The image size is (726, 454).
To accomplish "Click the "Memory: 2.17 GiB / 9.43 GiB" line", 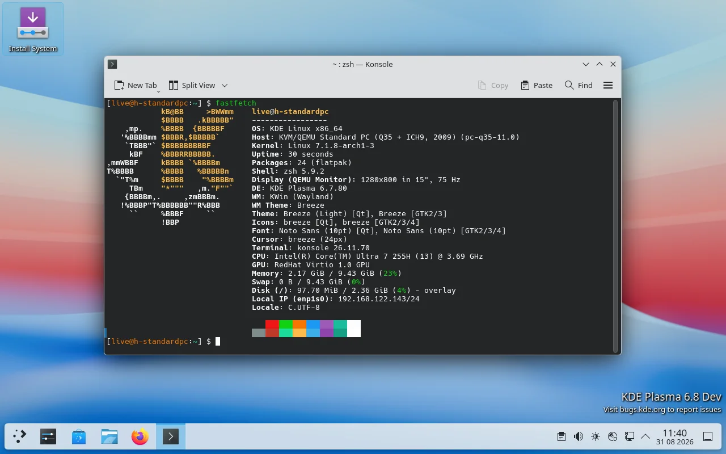I will click(x=327, y=274).
